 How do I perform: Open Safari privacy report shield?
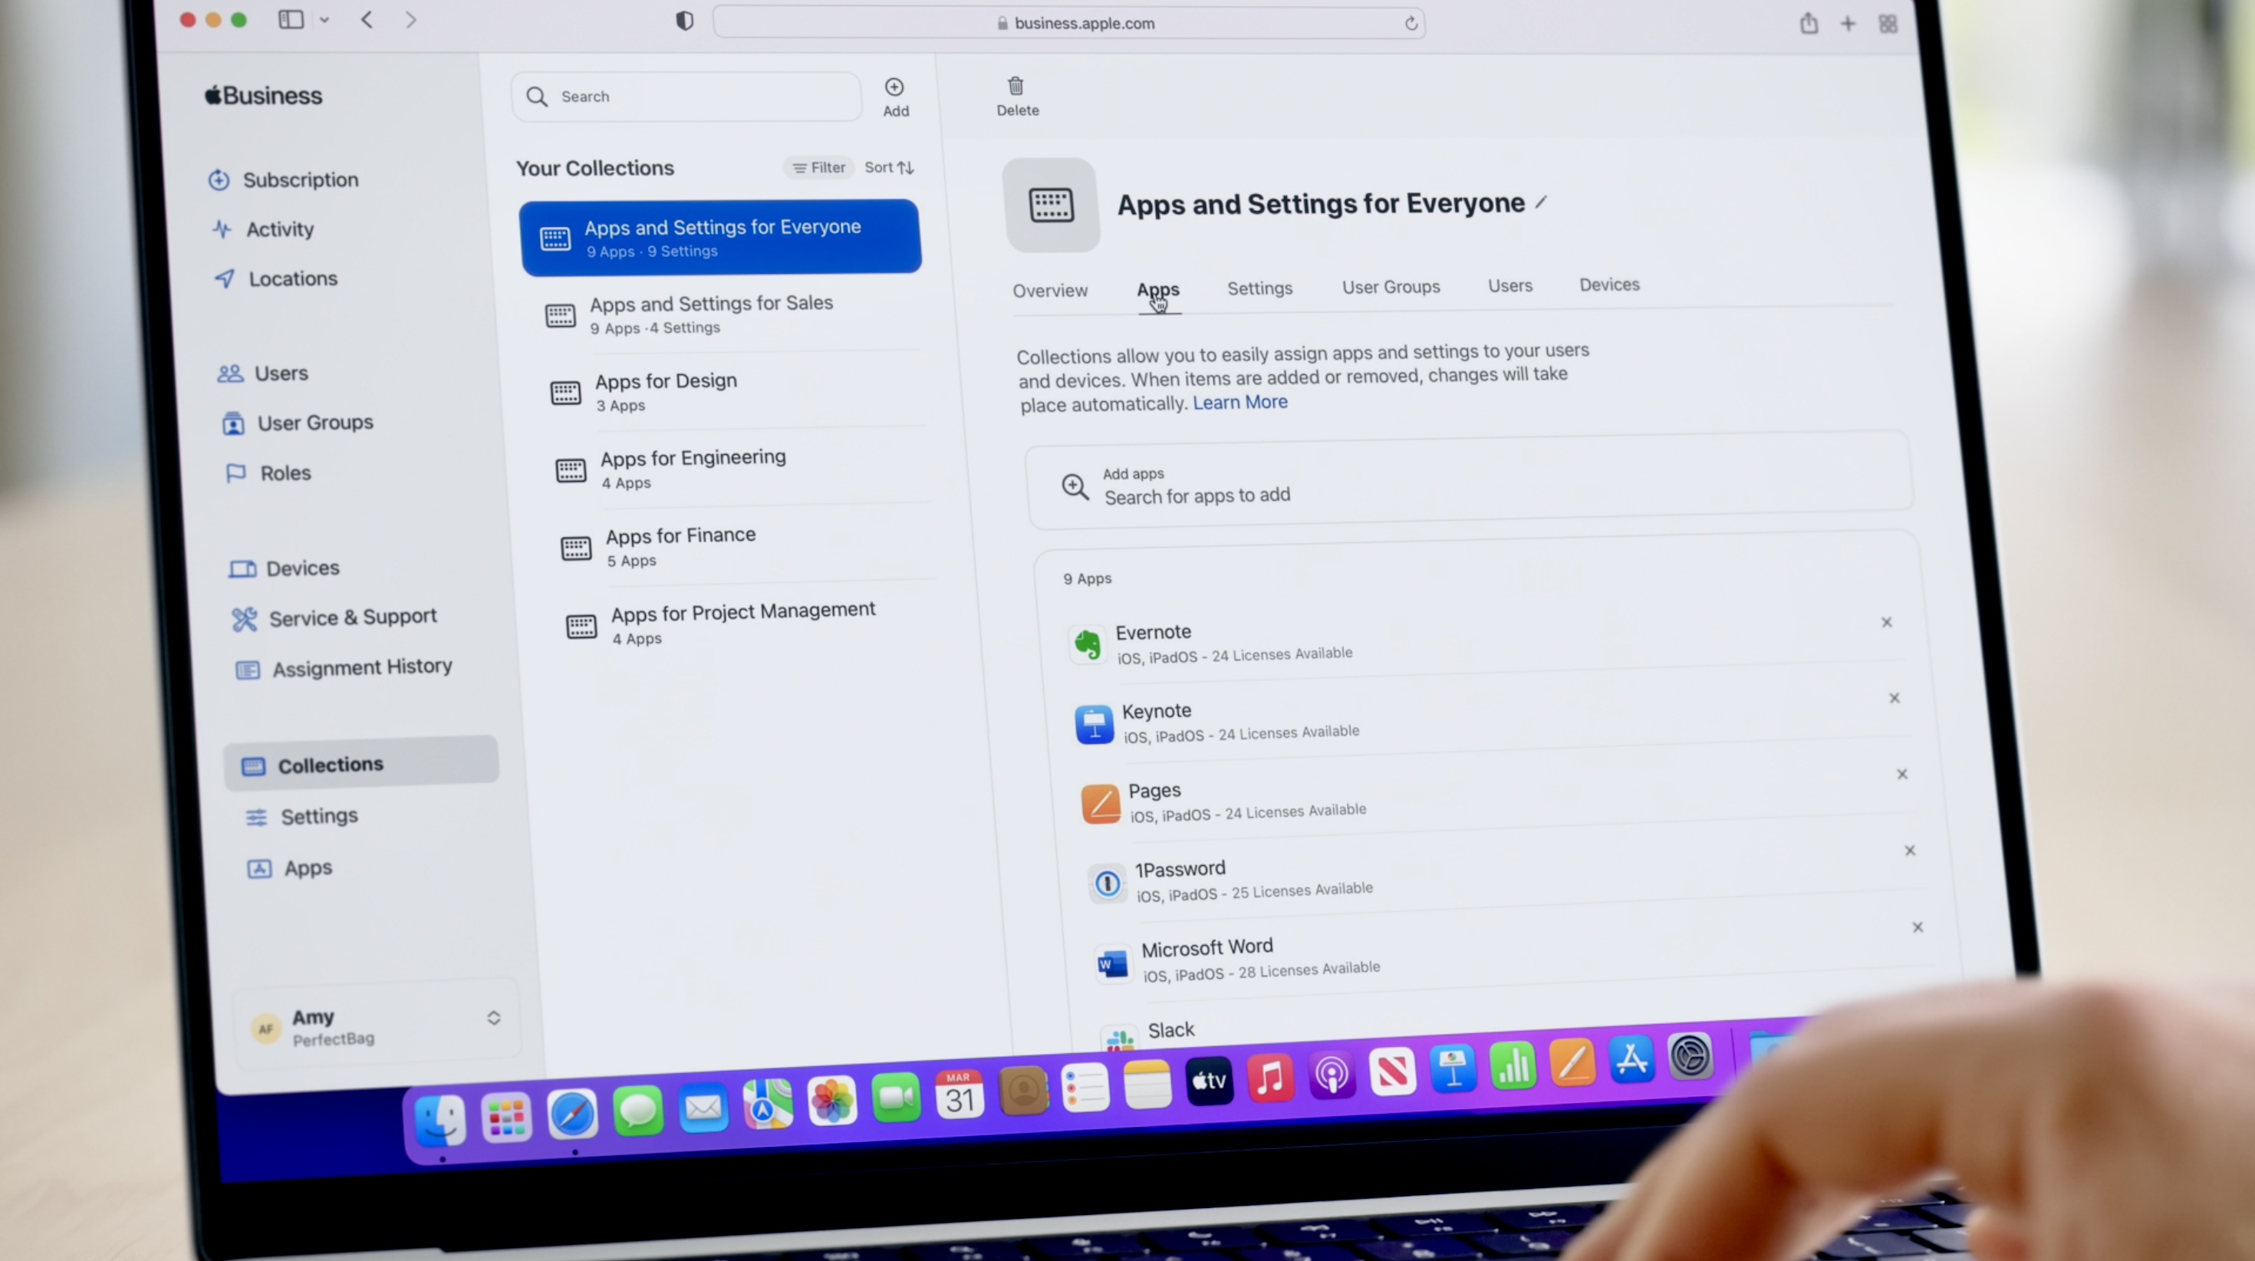[684, 21]
